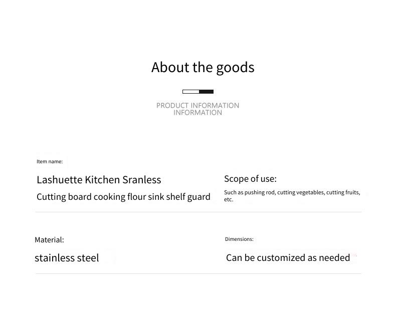The height and width of the screenshot is (310, 396).
Task: Click the horizontal divider below material section
Action: pos(199,273)
